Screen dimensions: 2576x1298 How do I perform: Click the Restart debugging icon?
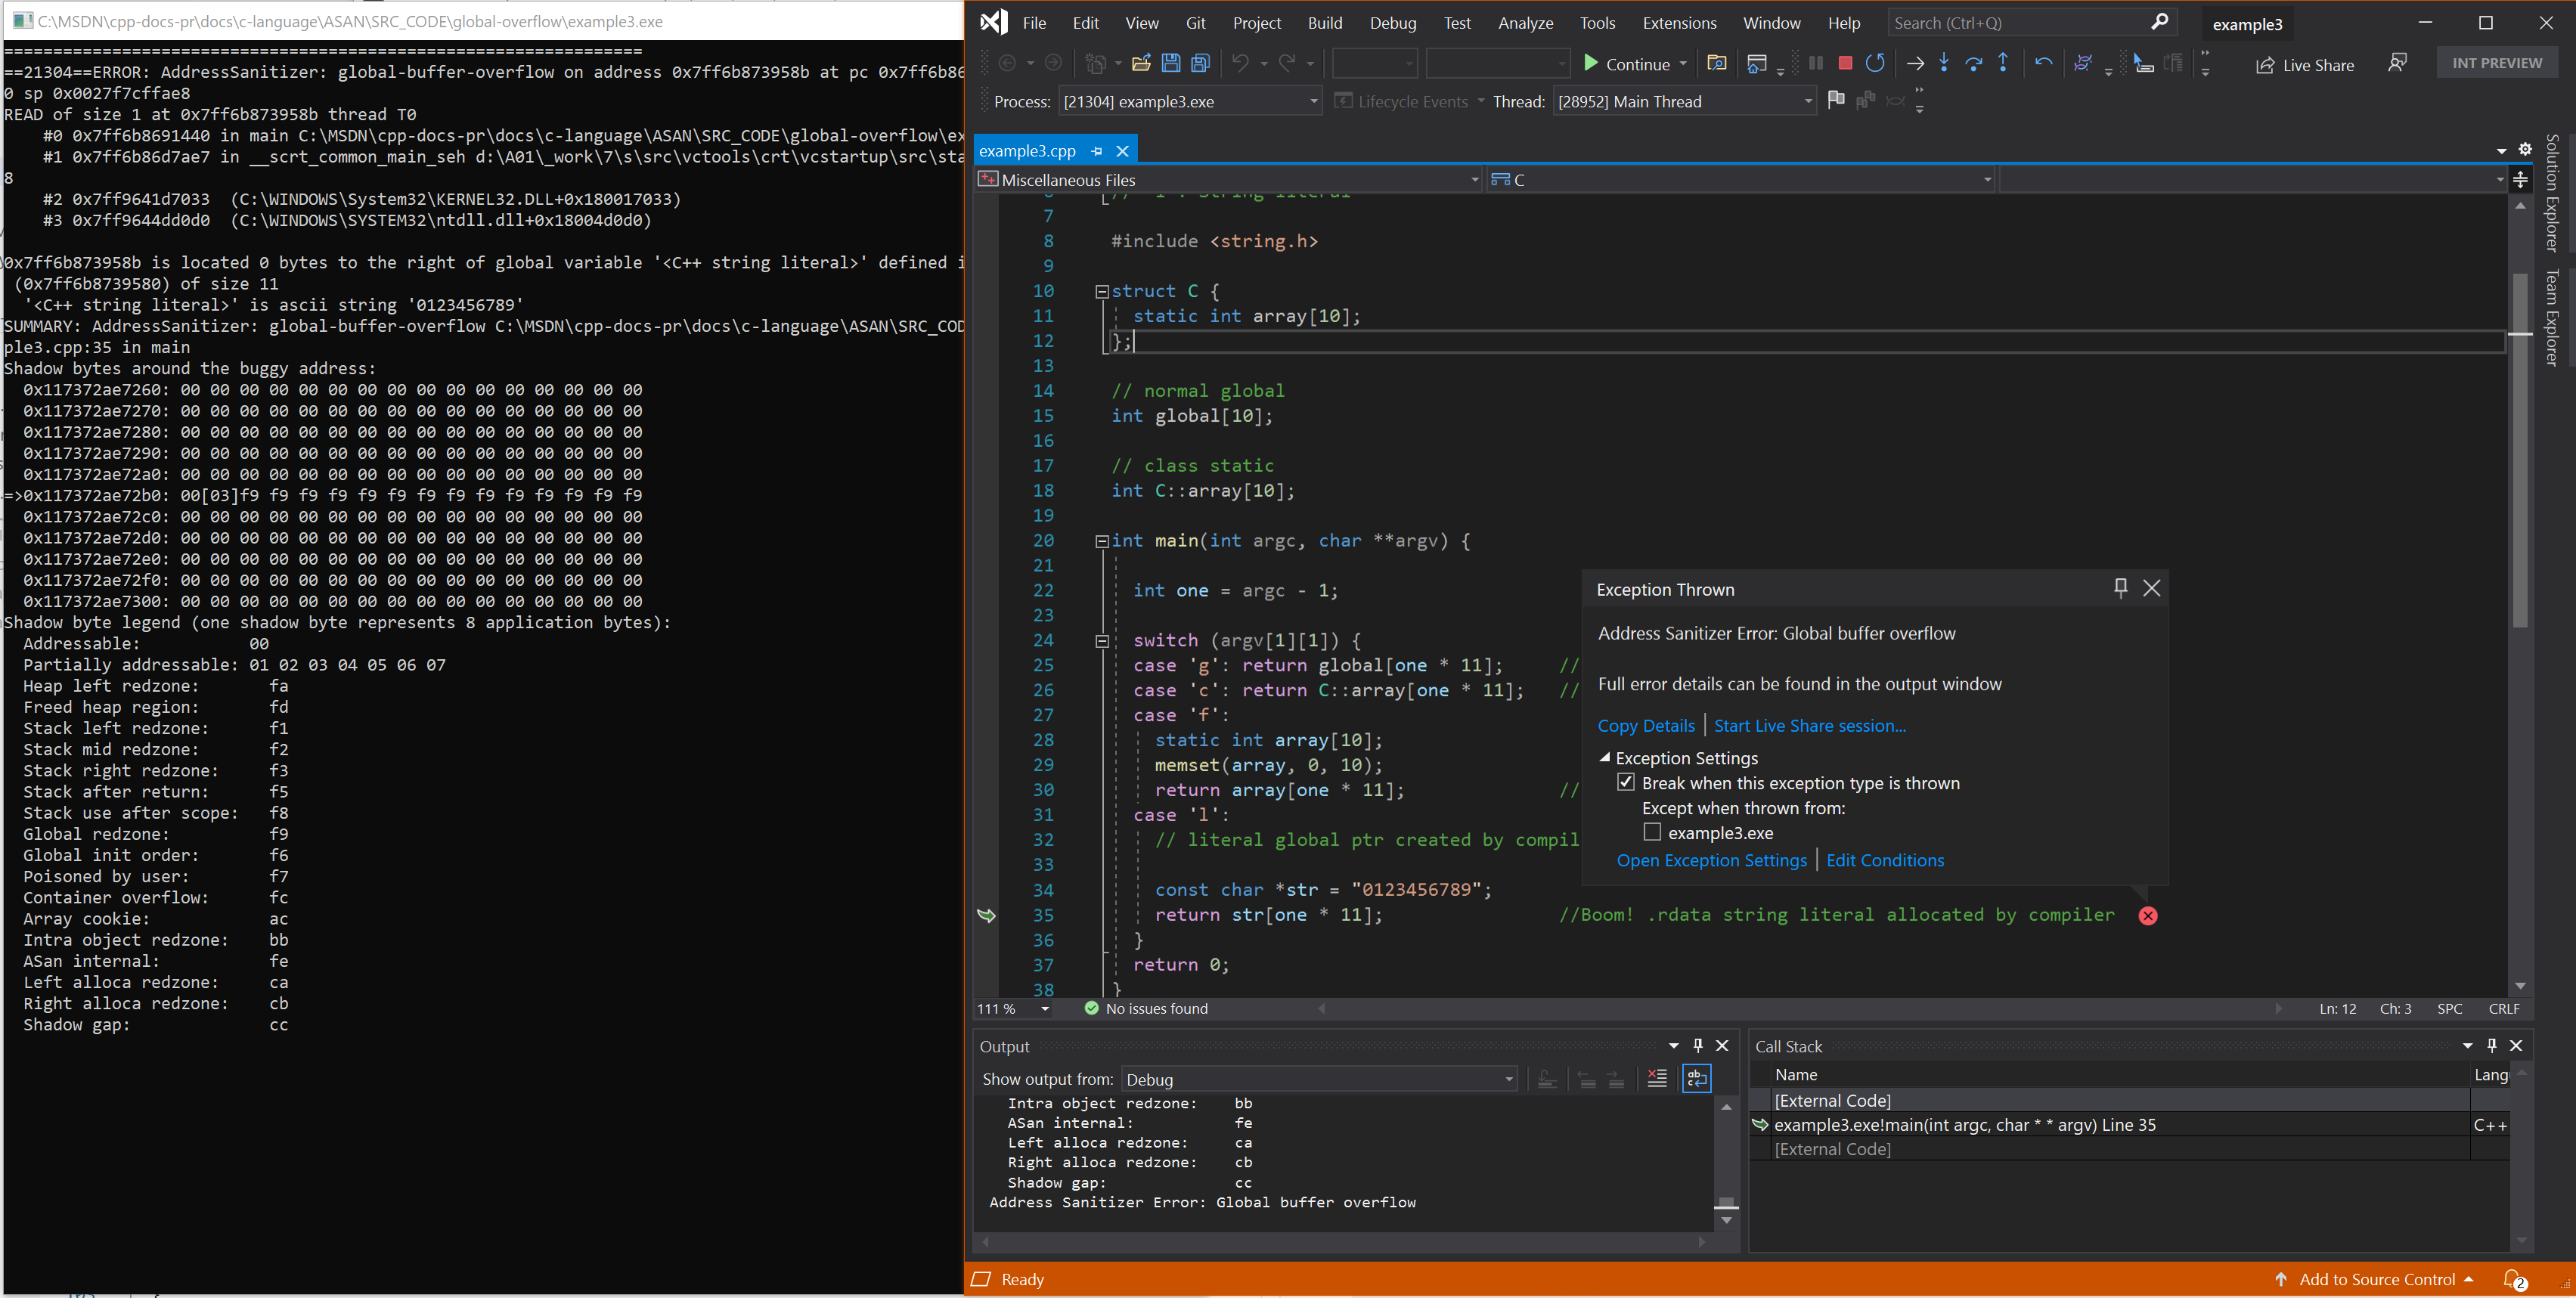1875,63
